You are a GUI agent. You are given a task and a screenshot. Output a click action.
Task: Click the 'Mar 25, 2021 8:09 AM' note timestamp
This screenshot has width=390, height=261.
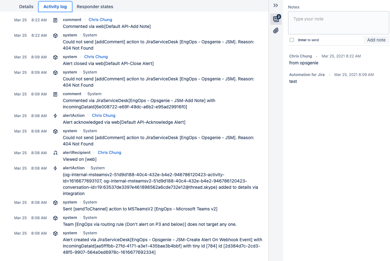[354, 75]
